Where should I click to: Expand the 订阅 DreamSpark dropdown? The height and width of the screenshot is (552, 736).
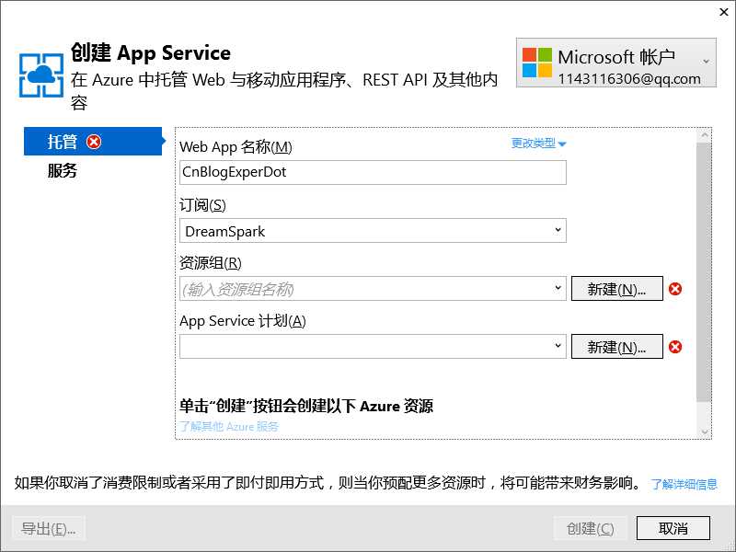coord(558,230)
